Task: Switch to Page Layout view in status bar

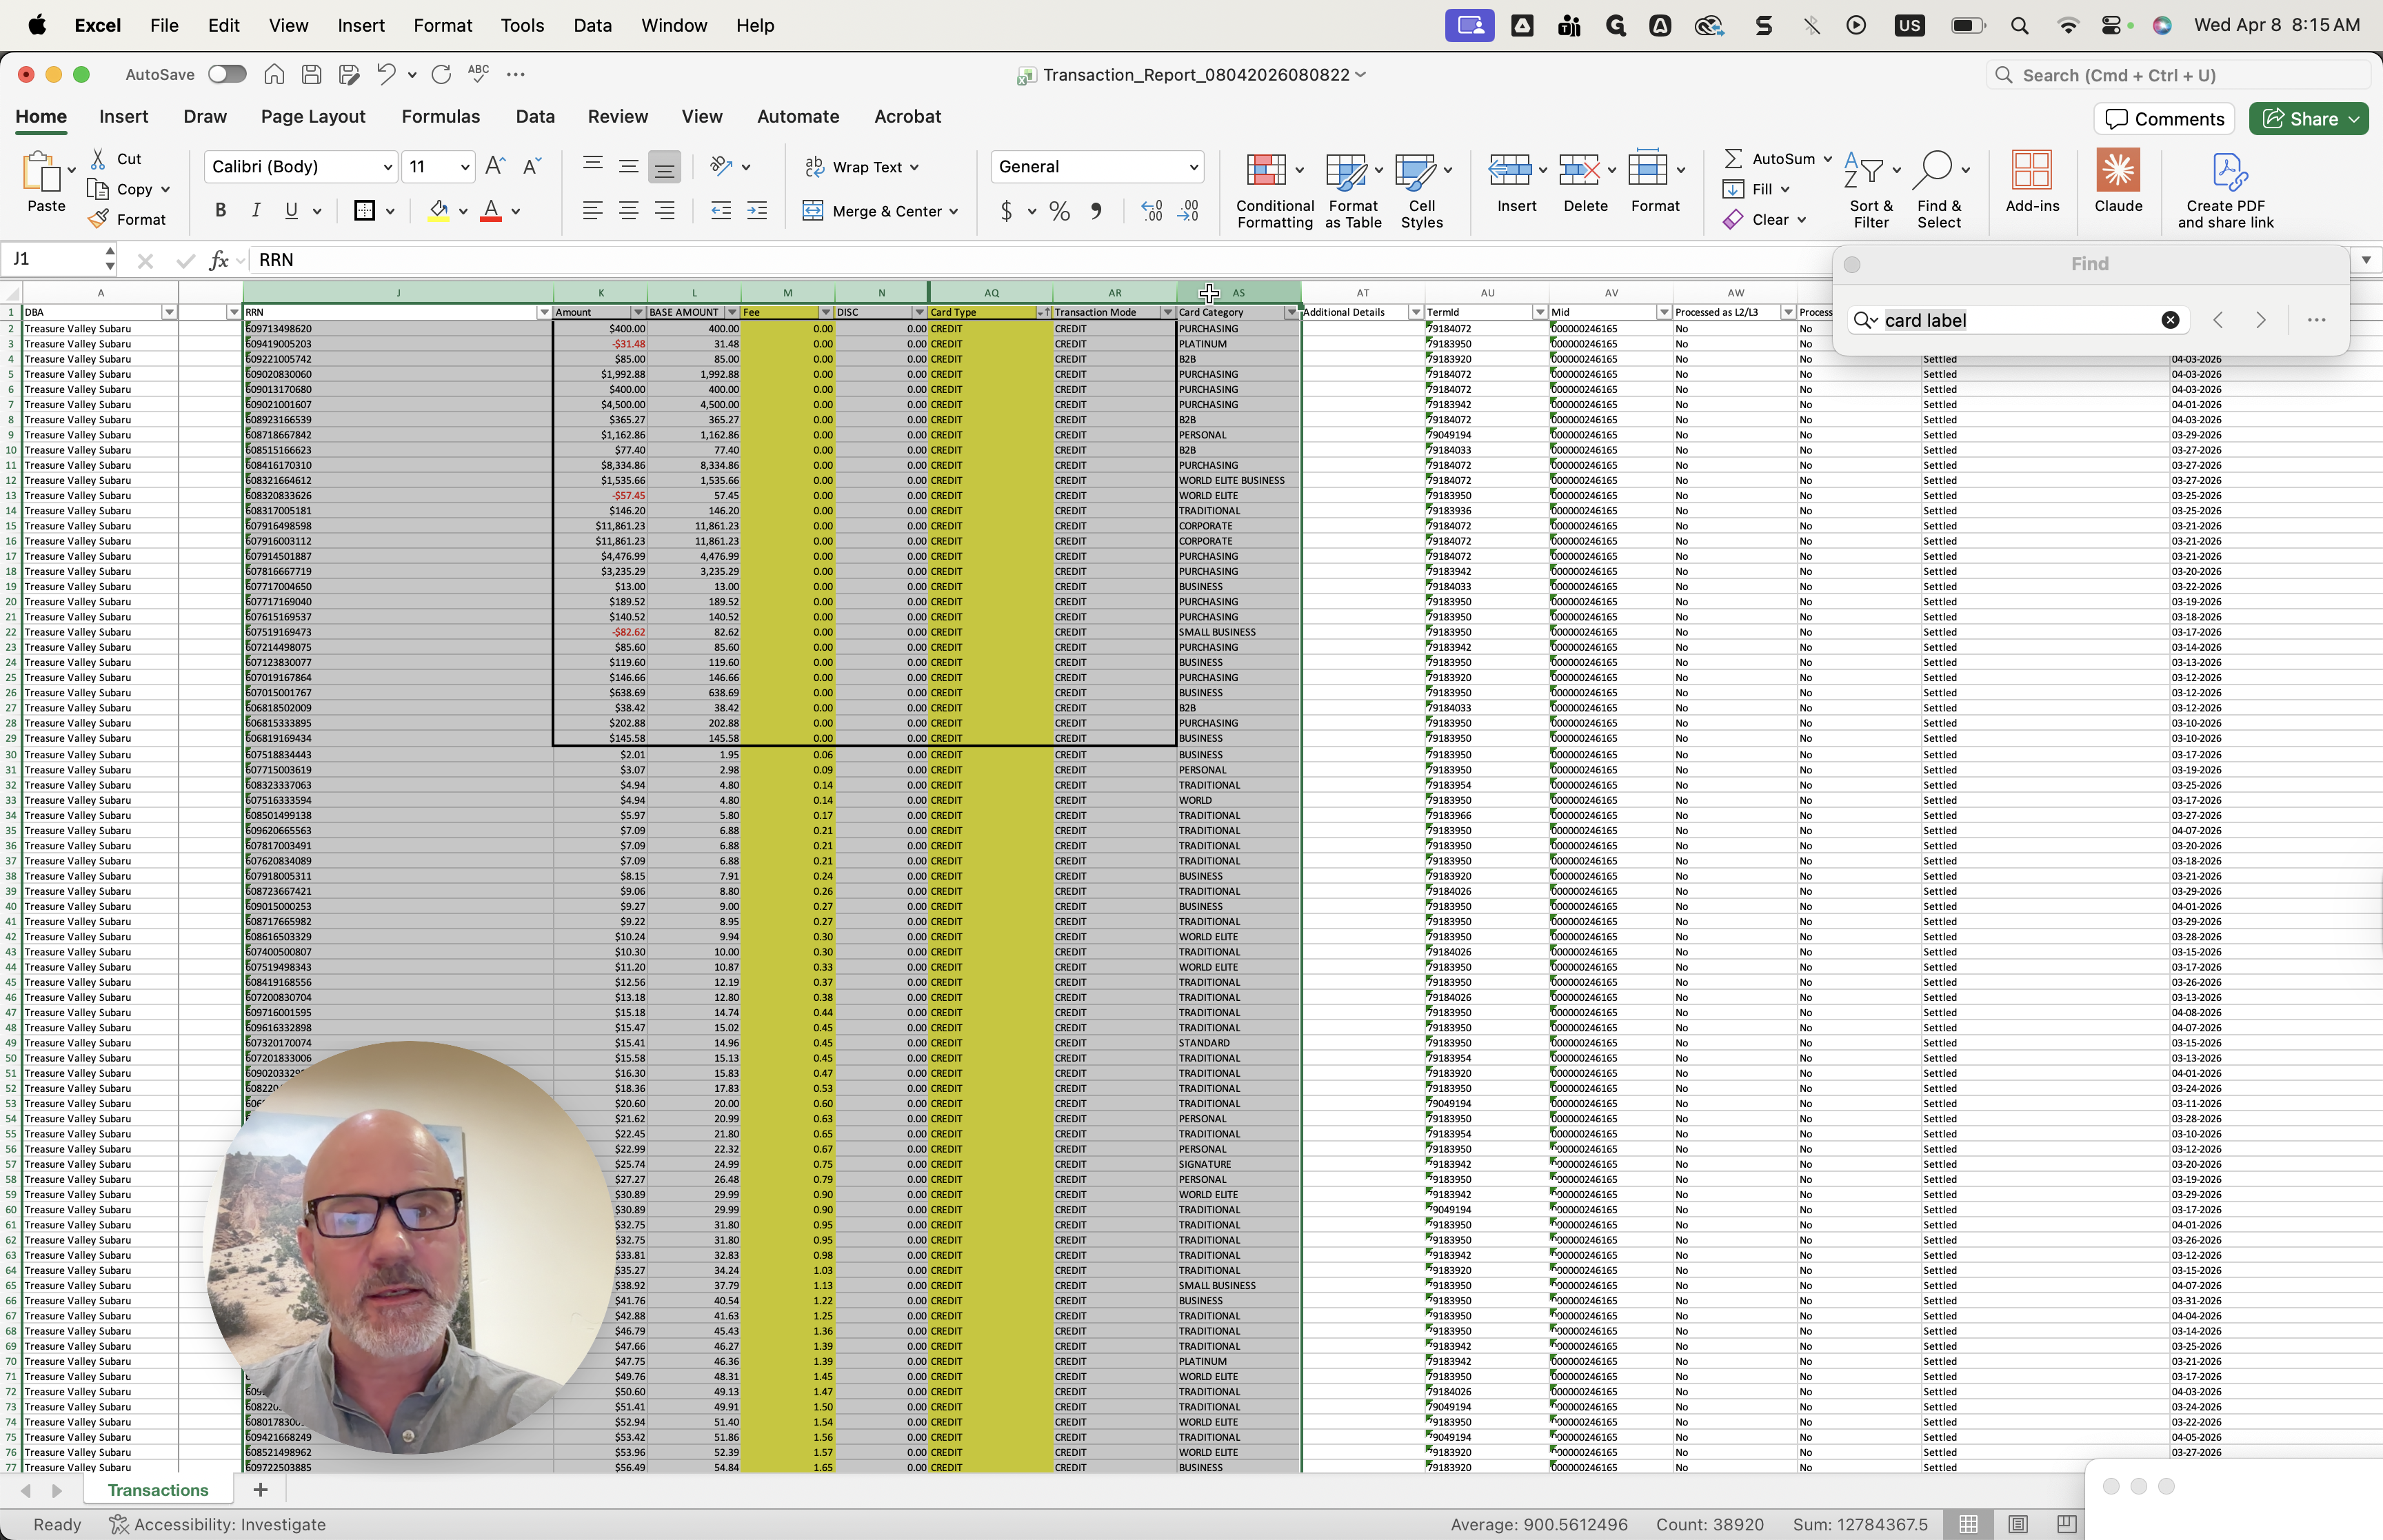Action: (x=2018, y=1524)
